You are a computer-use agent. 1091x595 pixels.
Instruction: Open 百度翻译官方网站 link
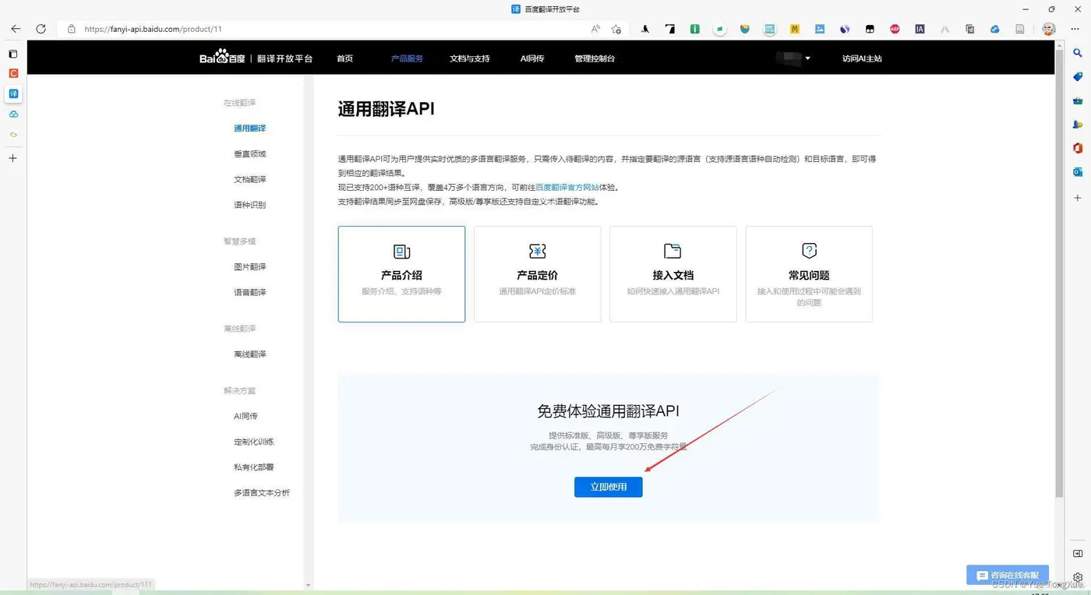[567, 188]
